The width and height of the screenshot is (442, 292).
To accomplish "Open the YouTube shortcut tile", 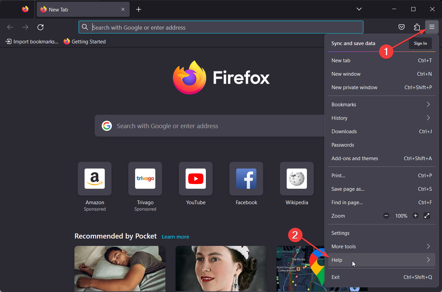I will pos(195,179).
